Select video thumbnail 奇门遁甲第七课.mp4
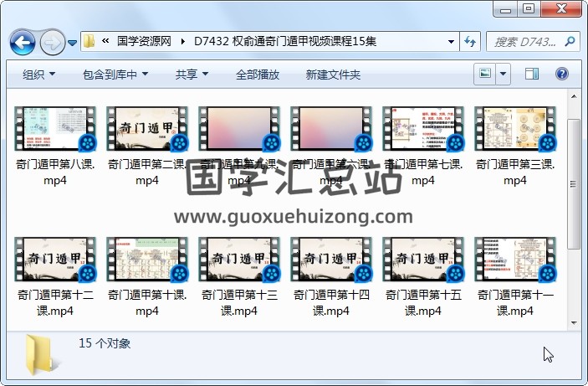The width and height of the screenshot is (588, 386). click(423, 128)
